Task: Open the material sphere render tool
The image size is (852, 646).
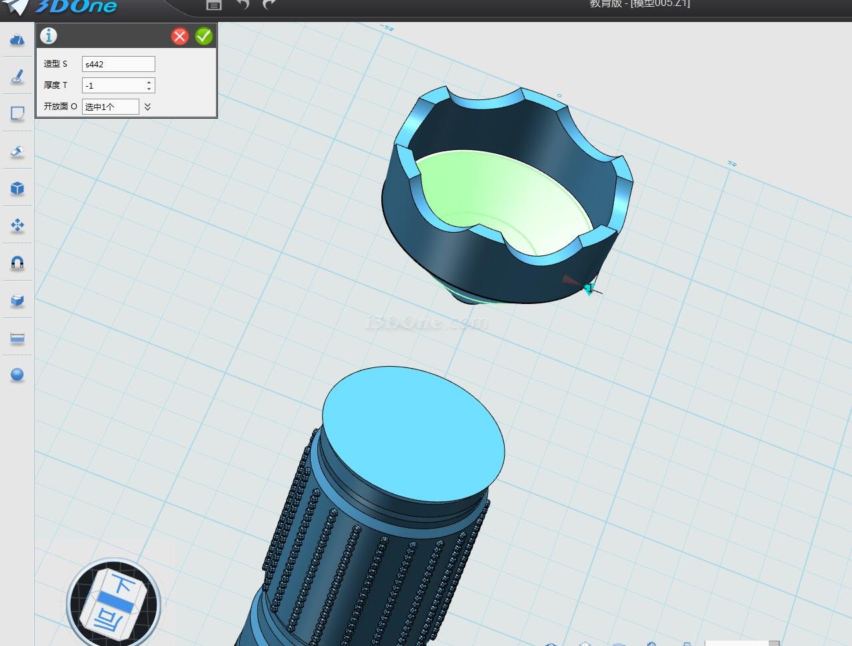Action: coord(17,375)
